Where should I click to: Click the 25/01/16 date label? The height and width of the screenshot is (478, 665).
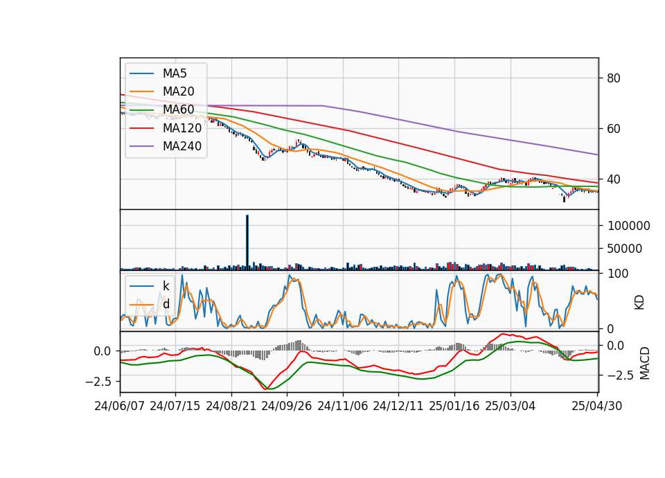click(x=454, y=407)
